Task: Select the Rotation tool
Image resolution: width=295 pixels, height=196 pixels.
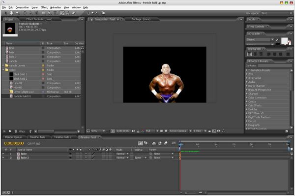Action: [25, 13]
